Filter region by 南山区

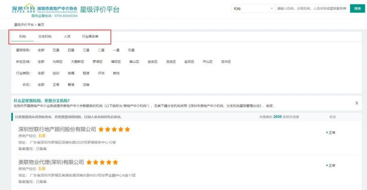pyautogui.click(x=134, y=62)
